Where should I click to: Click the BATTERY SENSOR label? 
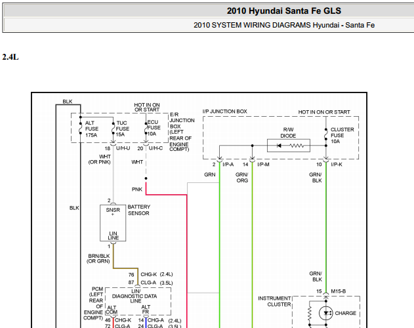(139, 210)
